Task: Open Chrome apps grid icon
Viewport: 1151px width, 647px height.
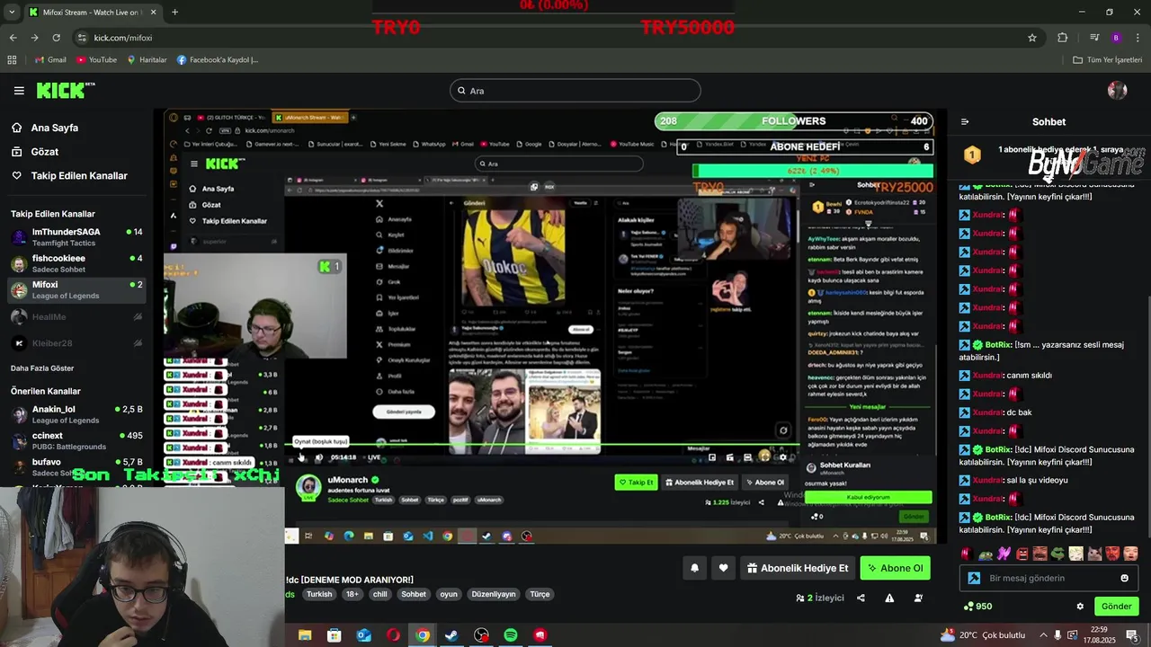Action: click(12, 59)
